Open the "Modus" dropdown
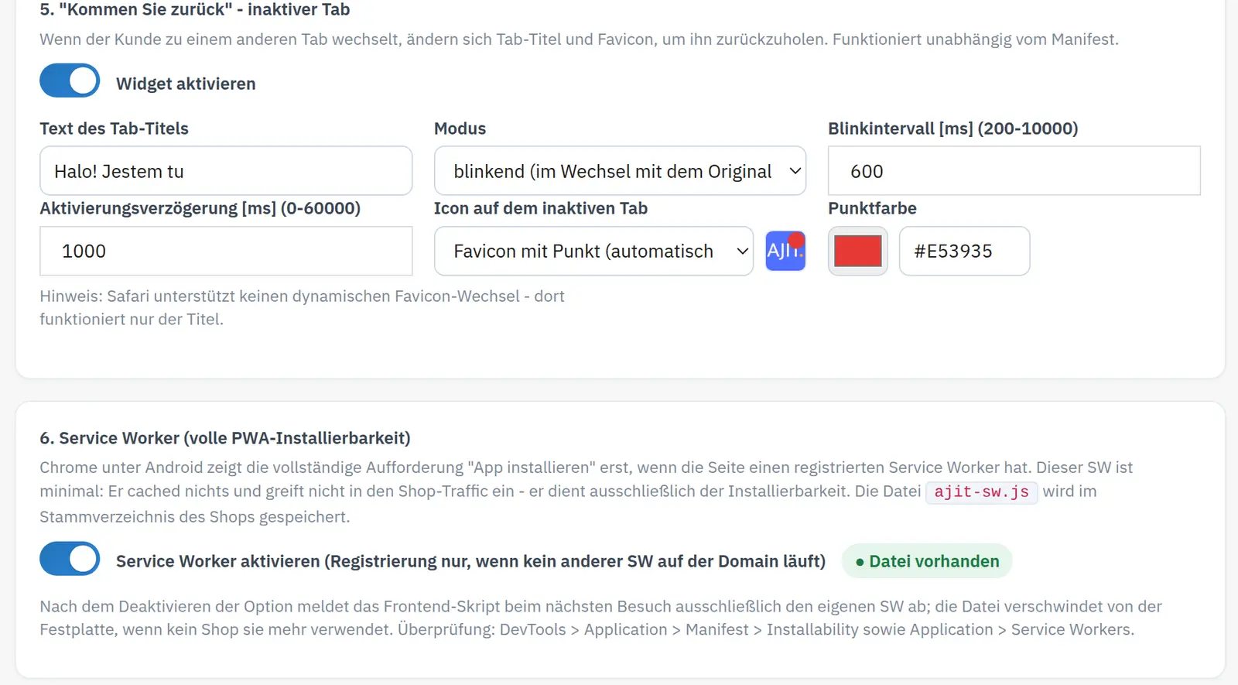 620,171
